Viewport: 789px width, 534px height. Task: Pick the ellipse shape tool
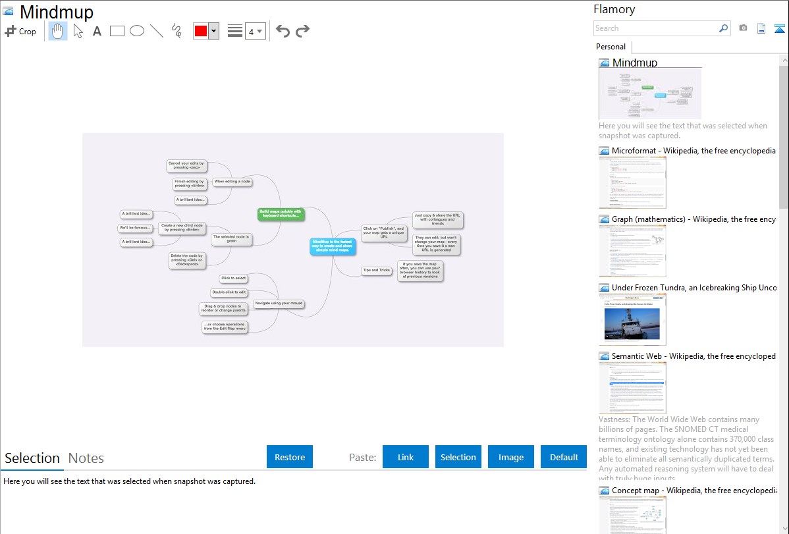[x=137, y=31]
